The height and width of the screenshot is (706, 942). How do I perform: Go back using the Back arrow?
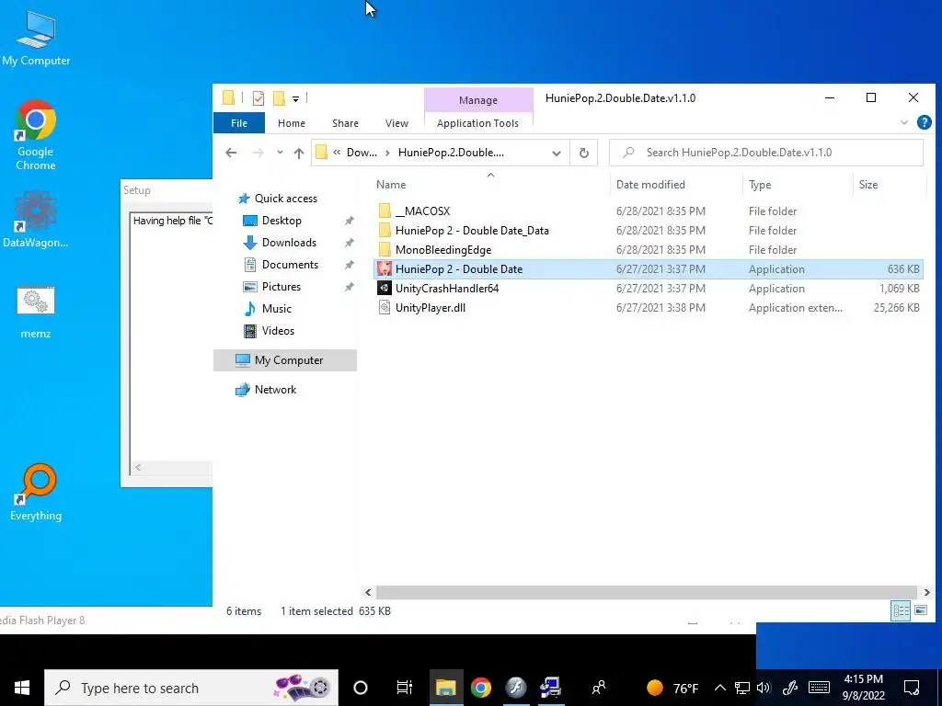pos(231,153)
